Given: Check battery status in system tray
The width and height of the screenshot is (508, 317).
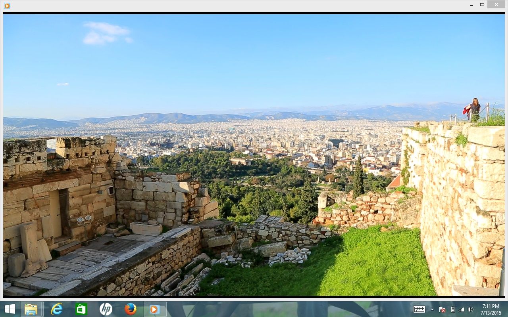Looking at the screenshot, I should [x=452, y=309].
